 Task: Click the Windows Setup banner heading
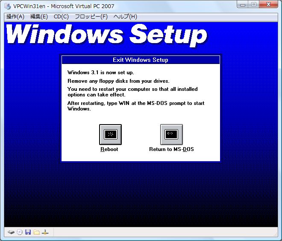tap(107, 34)
